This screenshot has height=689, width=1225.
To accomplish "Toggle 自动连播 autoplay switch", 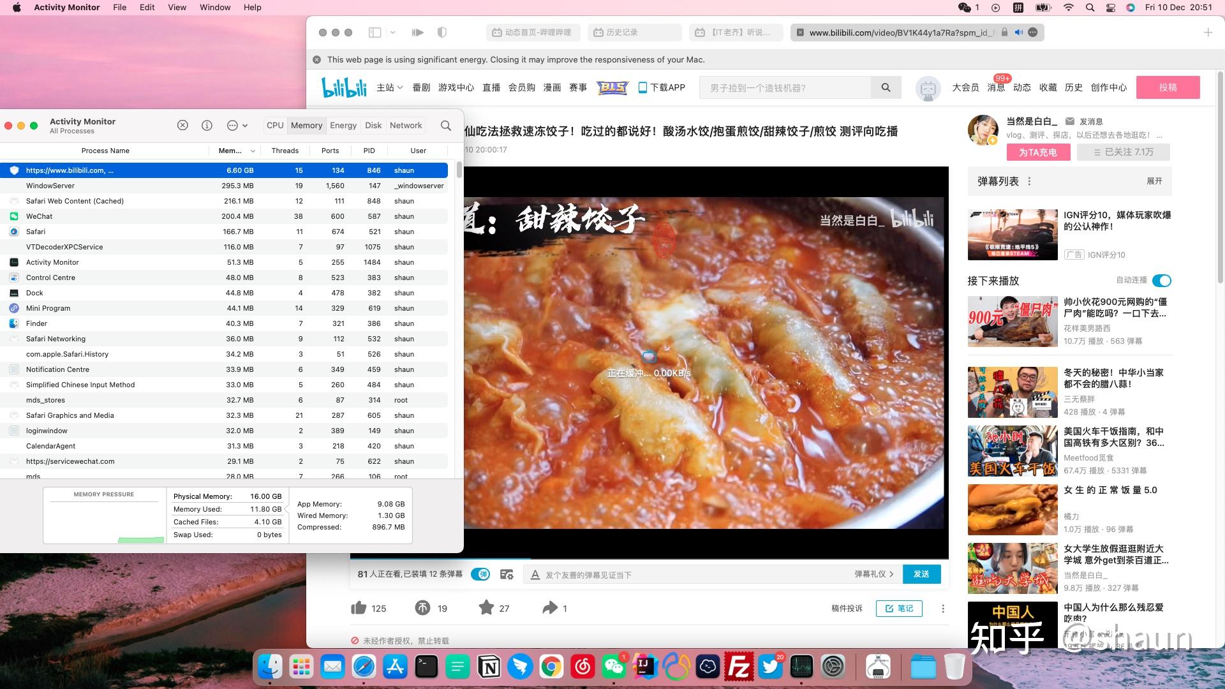I will 1161,281.
